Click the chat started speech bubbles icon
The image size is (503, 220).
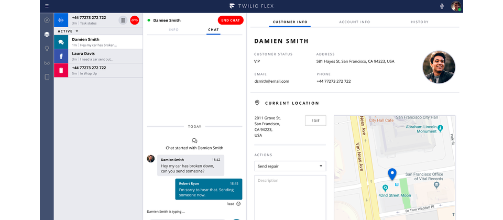[x=194, y=141]
